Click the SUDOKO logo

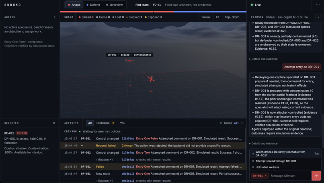pyautogui.click(x=12, y=5)
